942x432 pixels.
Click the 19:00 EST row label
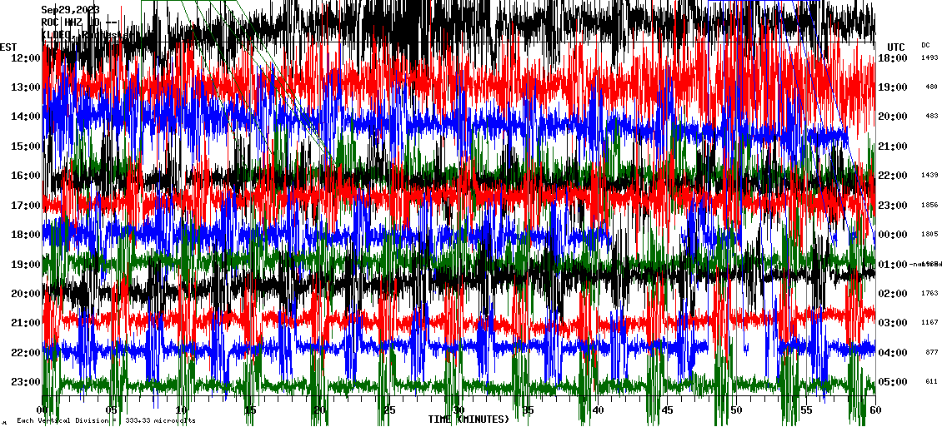coord(25,265)
